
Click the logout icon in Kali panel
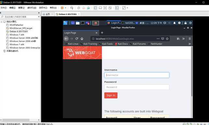[190, 23]
